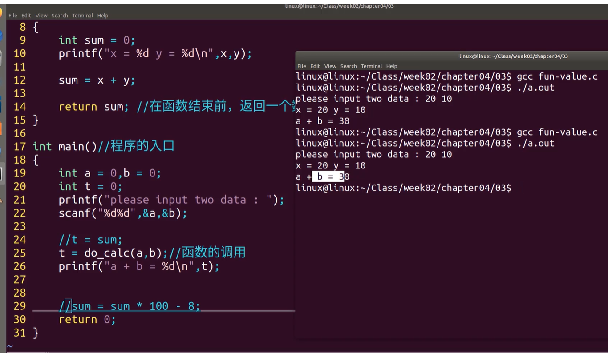Image resolution: width=608 pixels, height=353 pixels.
Task: Click the code line 'sum = x + y;'
Action: [x=97, y=80]
